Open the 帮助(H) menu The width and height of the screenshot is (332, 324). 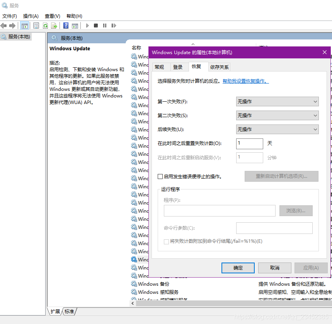(x=74, y=16)
